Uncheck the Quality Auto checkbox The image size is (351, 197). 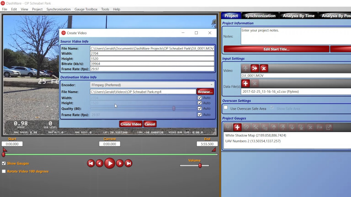[200, 108]
